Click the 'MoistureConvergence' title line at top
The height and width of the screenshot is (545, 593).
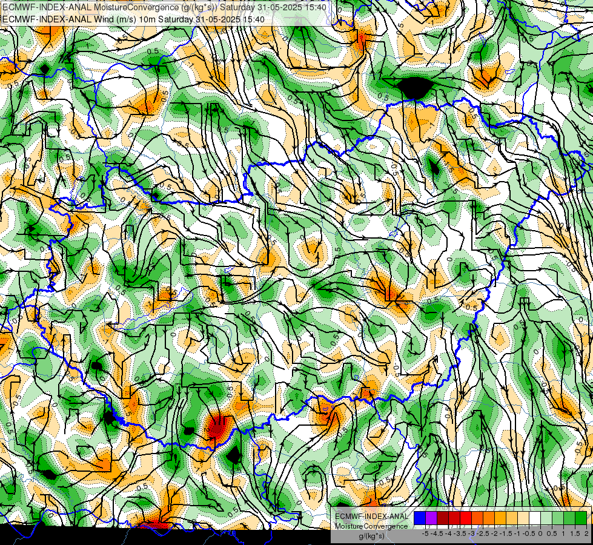[x=164, y=7]
